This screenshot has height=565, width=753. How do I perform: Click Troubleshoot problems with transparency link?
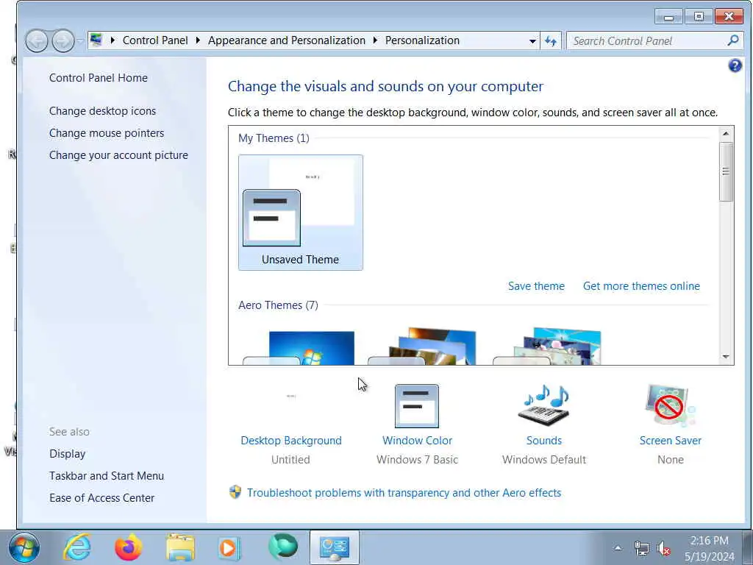click(404, 492)
